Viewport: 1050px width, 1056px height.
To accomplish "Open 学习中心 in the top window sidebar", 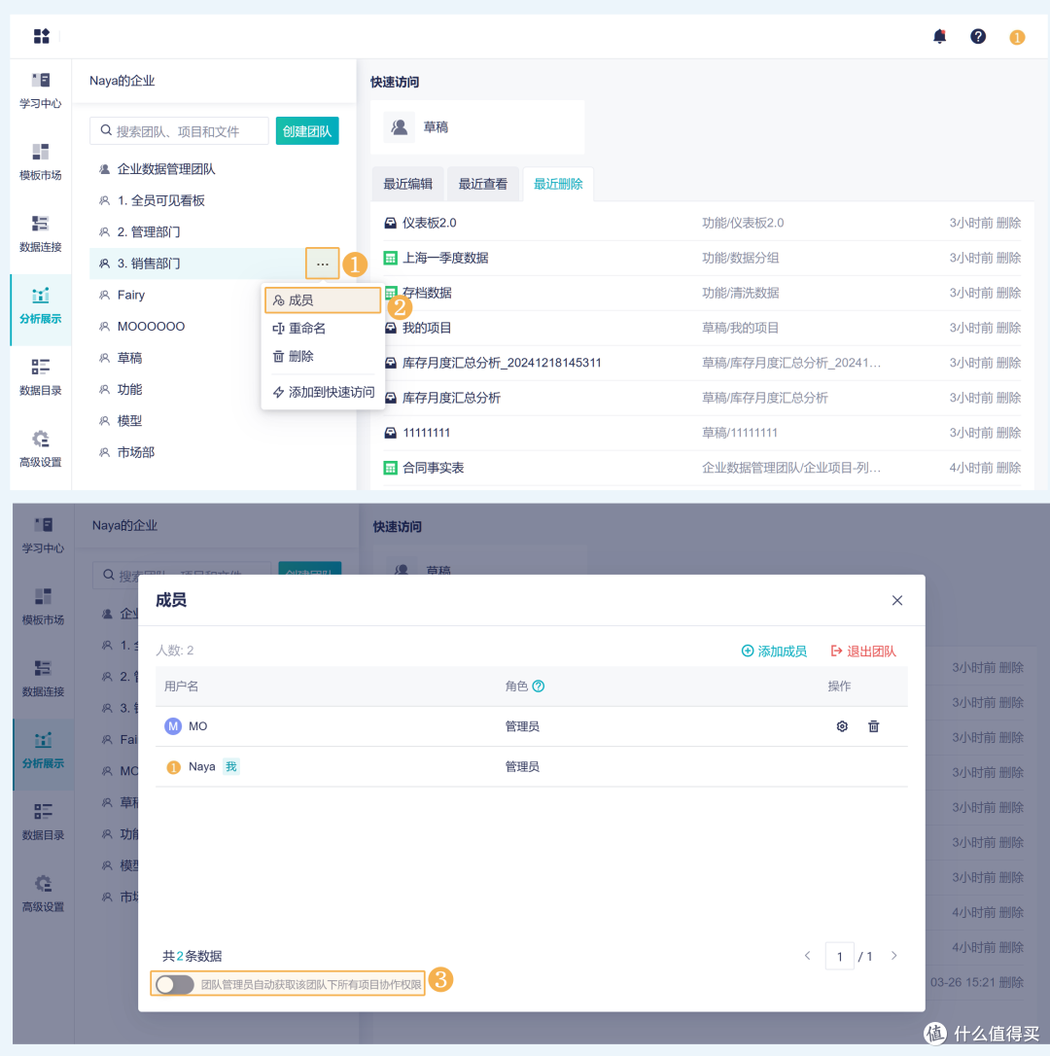I will 41,90.
